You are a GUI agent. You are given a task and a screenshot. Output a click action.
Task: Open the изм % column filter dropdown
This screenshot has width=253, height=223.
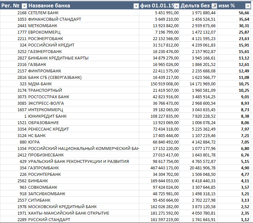click(248, 6)
